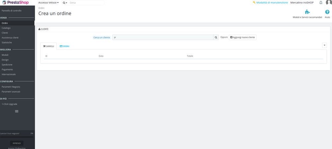Switch to the Ordini tab
Screen dimensions: 332x149
(x=65, y=46)
